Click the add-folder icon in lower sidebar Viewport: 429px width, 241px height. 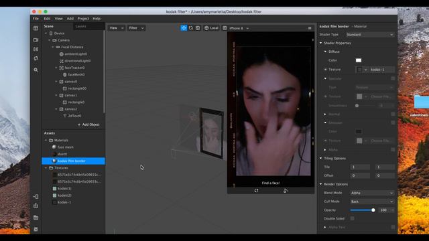pyautogui.click(x=36, y=218)
